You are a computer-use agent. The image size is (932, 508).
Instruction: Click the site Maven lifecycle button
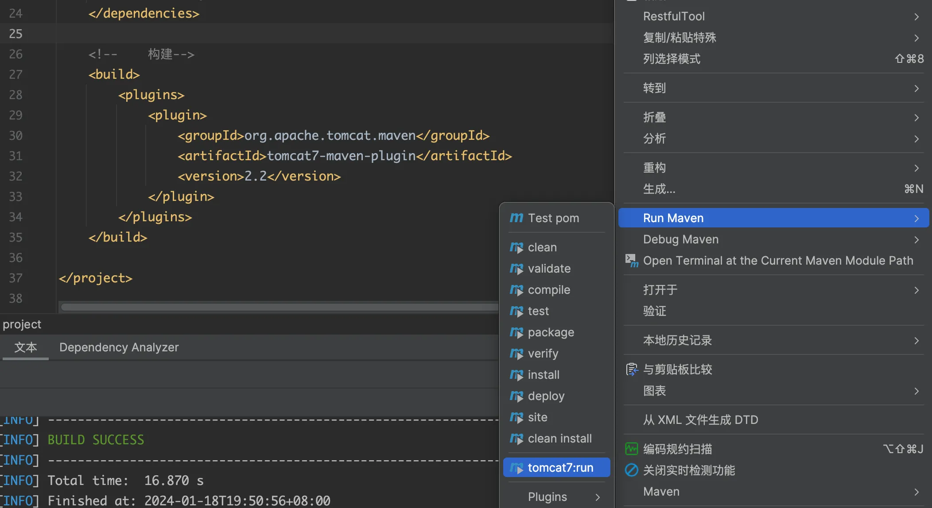click(x=537, y=417)
